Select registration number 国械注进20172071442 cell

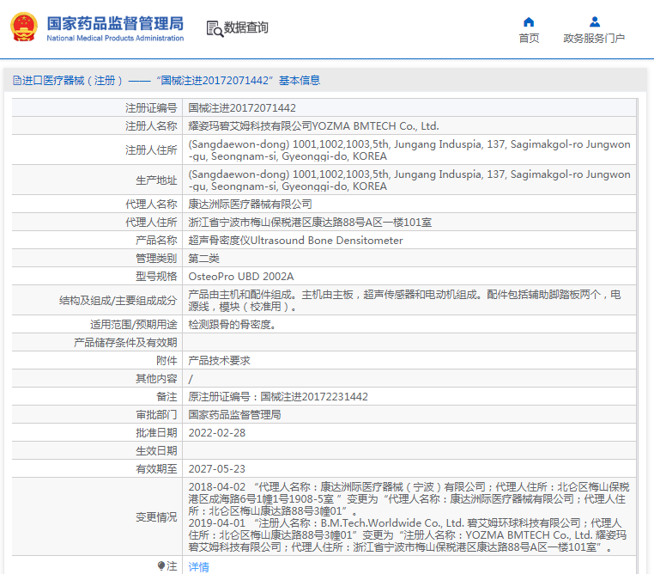point(242,108)
